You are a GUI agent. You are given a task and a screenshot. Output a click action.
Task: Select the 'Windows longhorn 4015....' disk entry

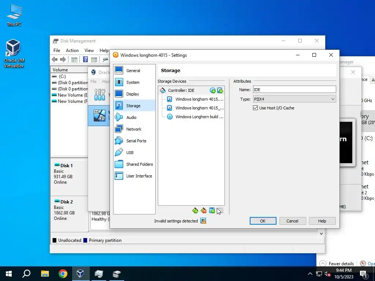(196, 99)
